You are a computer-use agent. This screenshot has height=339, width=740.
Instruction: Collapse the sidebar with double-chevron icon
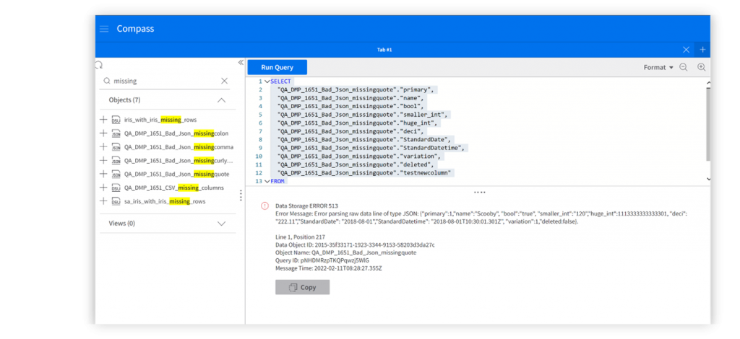click(x=241, y=63)
